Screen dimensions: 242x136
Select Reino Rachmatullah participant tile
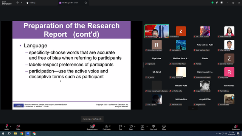click(x=157, y=45)
